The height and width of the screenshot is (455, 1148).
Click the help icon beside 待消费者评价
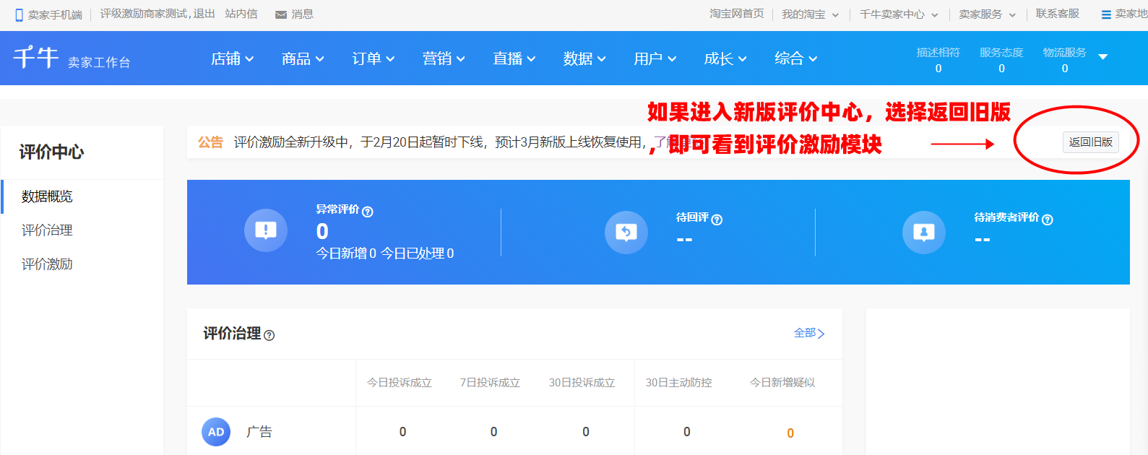1048,220
